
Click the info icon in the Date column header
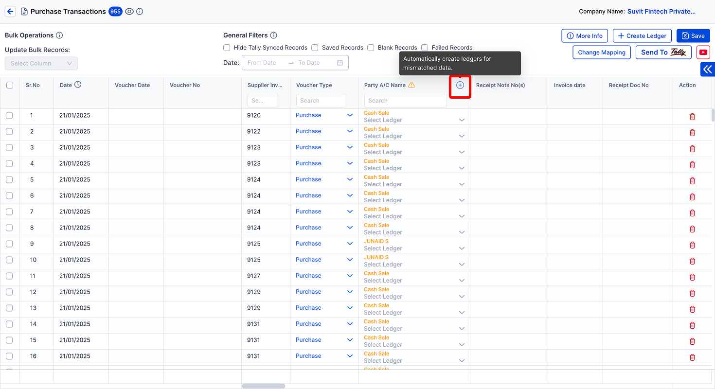[x=78, y=85]
